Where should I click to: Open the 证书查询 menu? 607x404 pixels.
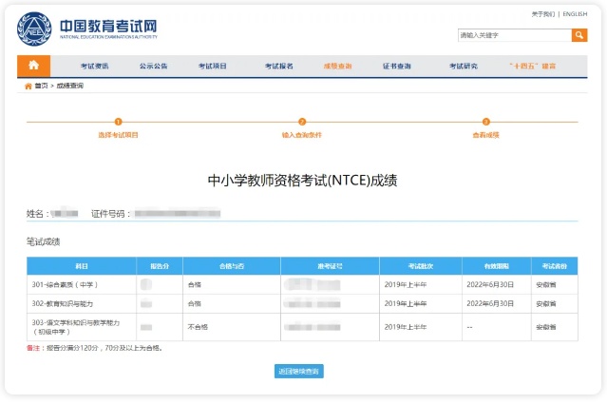point(396,67)
